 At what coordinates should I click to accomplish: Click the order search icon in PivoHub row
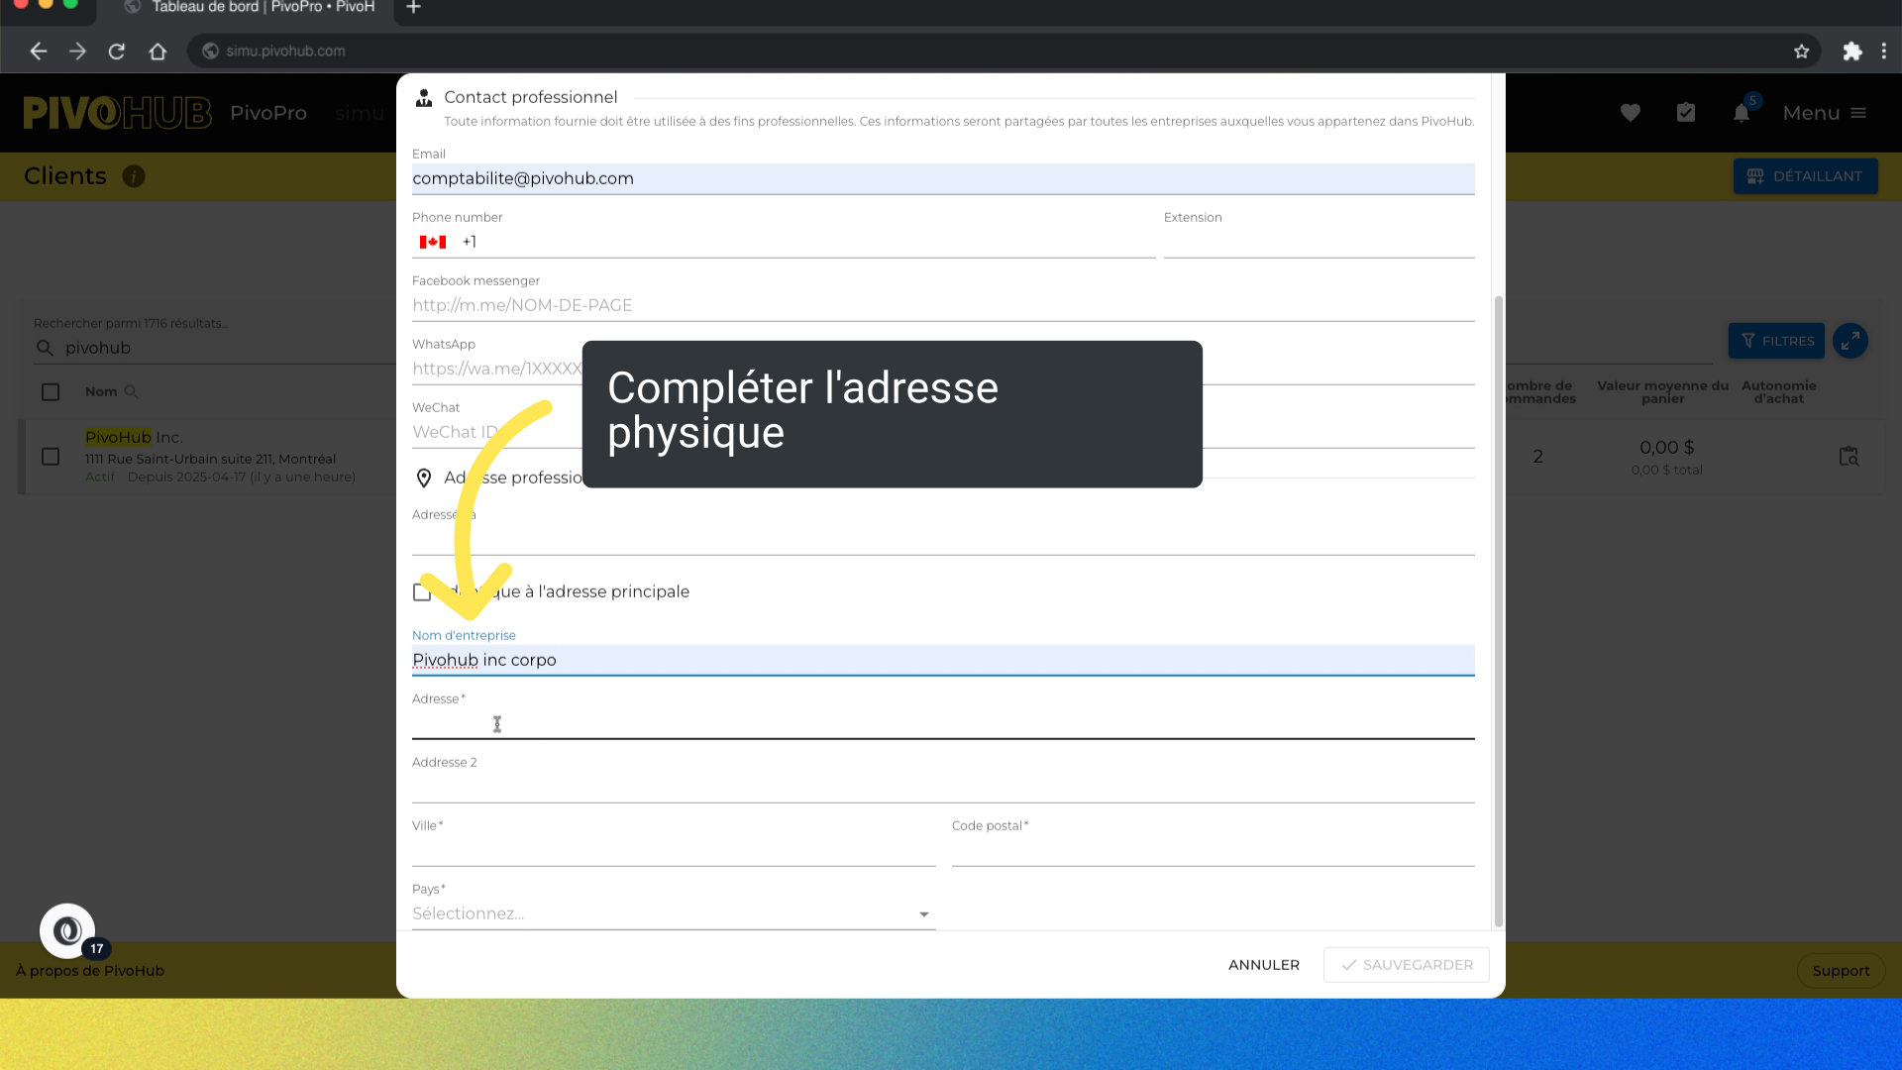[1849, 456]
